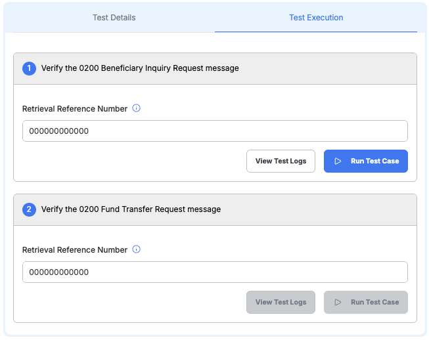Open info icon for Beneficiary Inquiry reference number
The image size is (429, 340).
(x=137, y=108)
